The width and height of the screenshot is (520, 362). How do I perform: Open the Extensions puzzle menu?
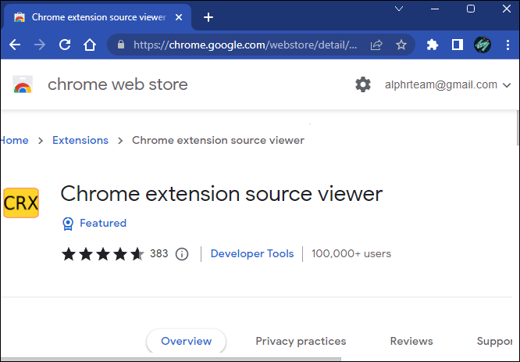click(432, 45)
